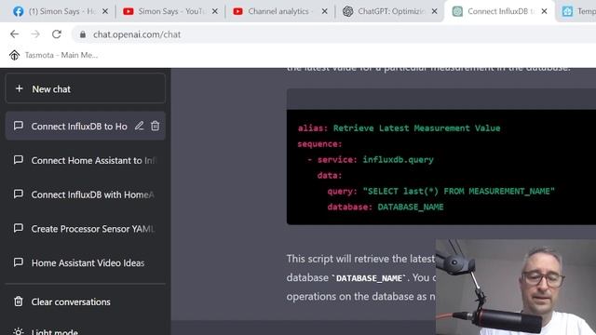Click the influxdb.query text in code
The height and width of the screenshot is (335, 596).
pyautogui.click(x=398, y=159)
